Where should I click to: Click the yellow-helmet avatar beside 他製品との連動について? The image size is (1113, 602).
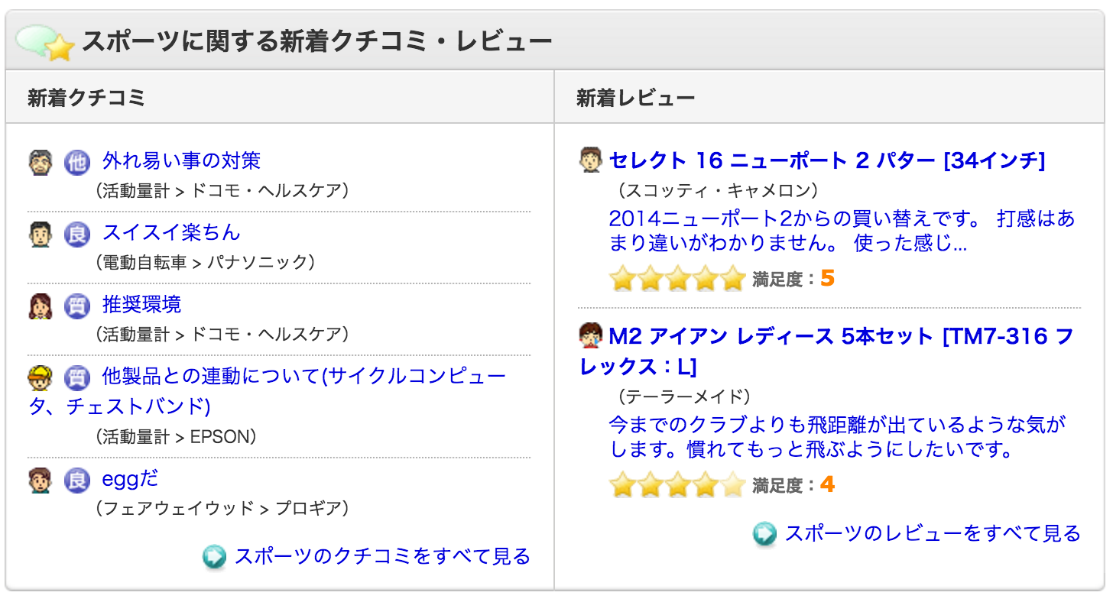click(41, 377)
